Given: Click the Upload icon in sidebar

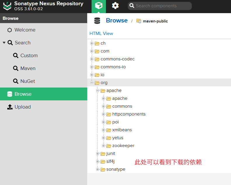Looking at the screenshot, I should [10, 107].
